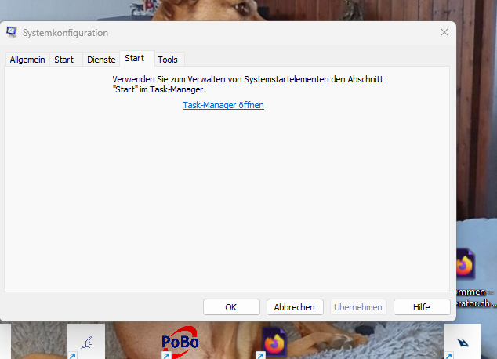
Task: Select the active Start tab beside Tools
Action: tap(135, 59)
